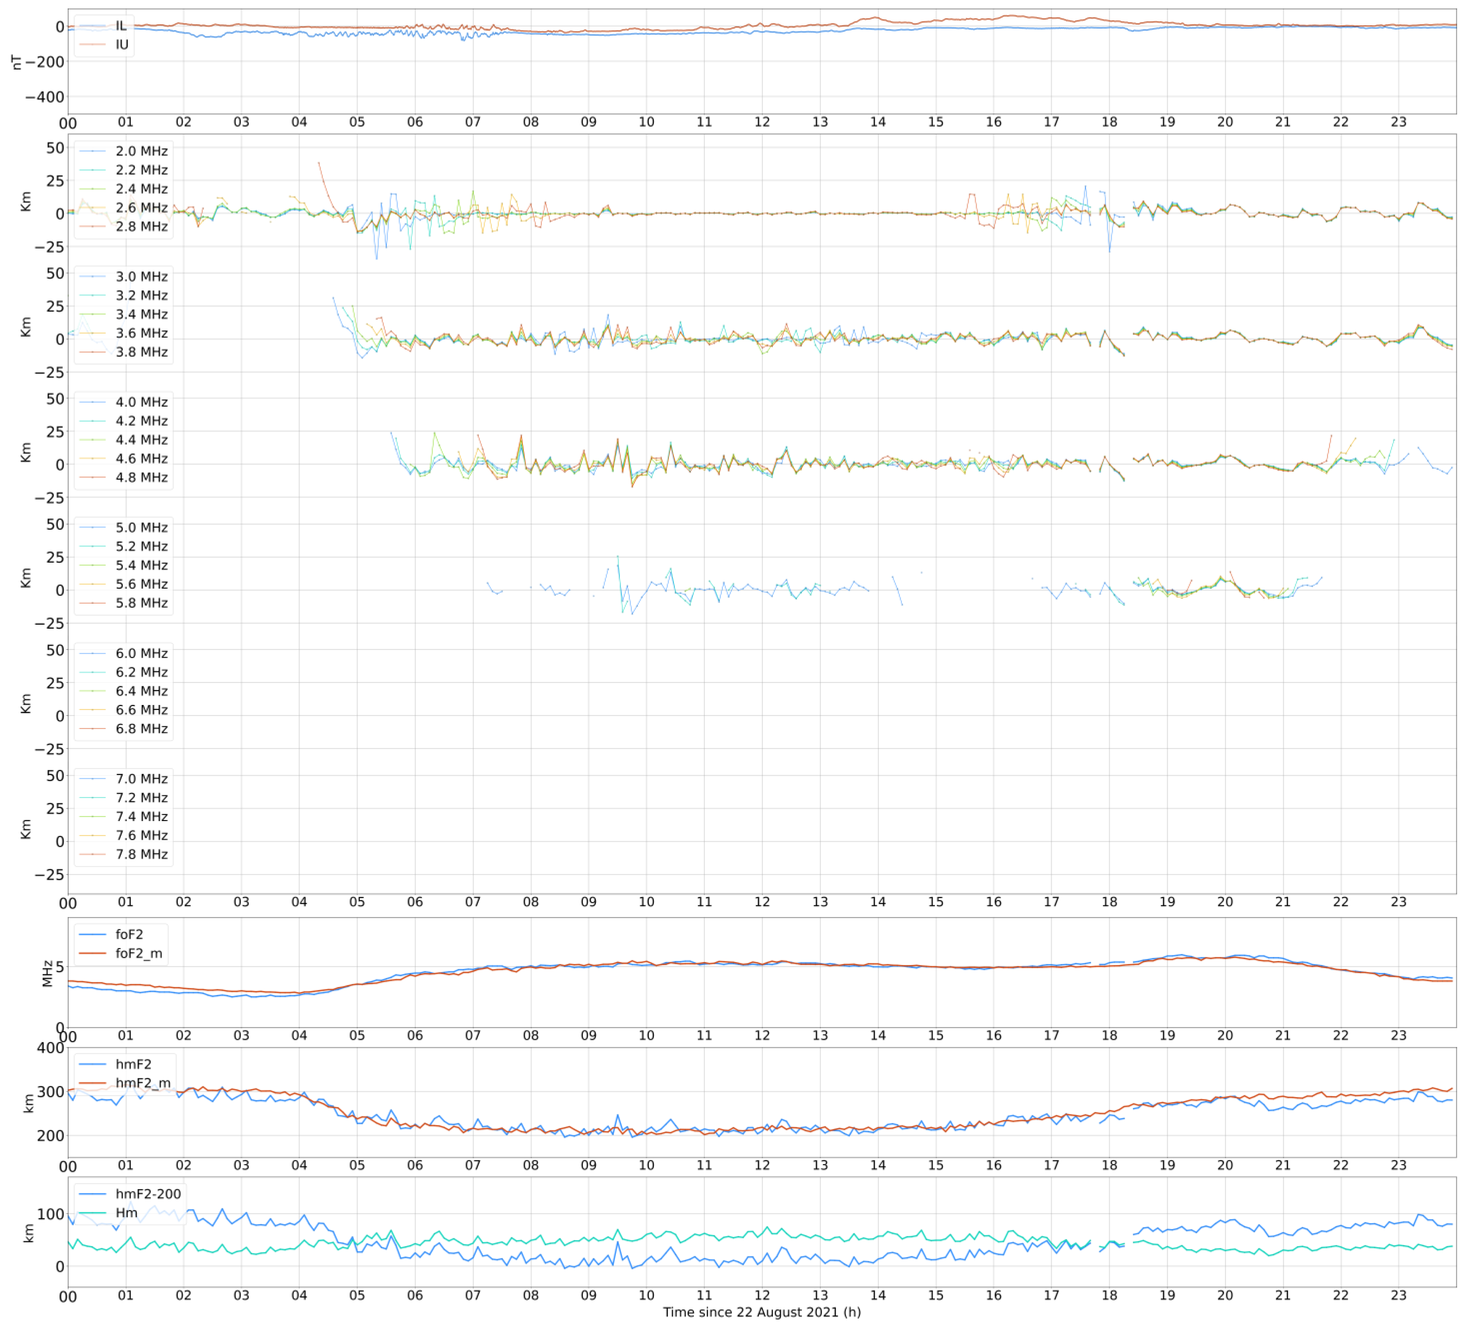Click the 7.0 MHz legend label
The width and height of the screenshot is (1464, 1325).
point(142,779)
